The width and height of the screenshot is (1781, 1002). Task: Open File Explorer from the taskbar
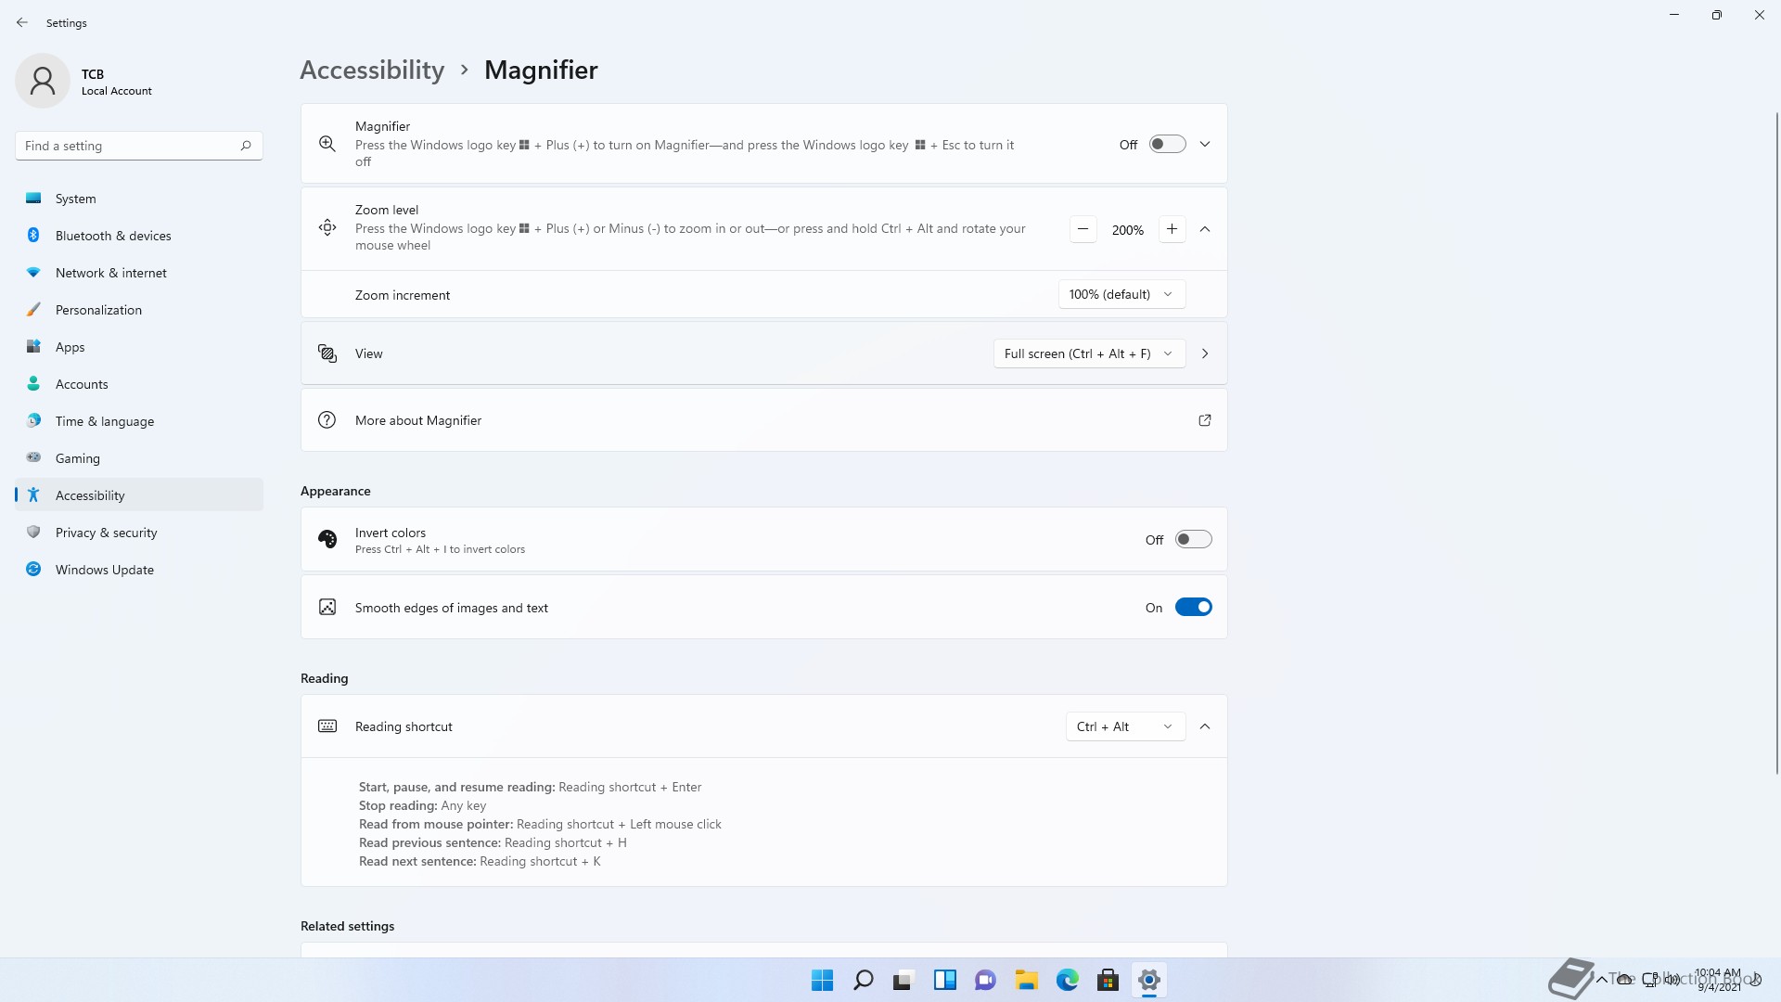(1026, 980)
